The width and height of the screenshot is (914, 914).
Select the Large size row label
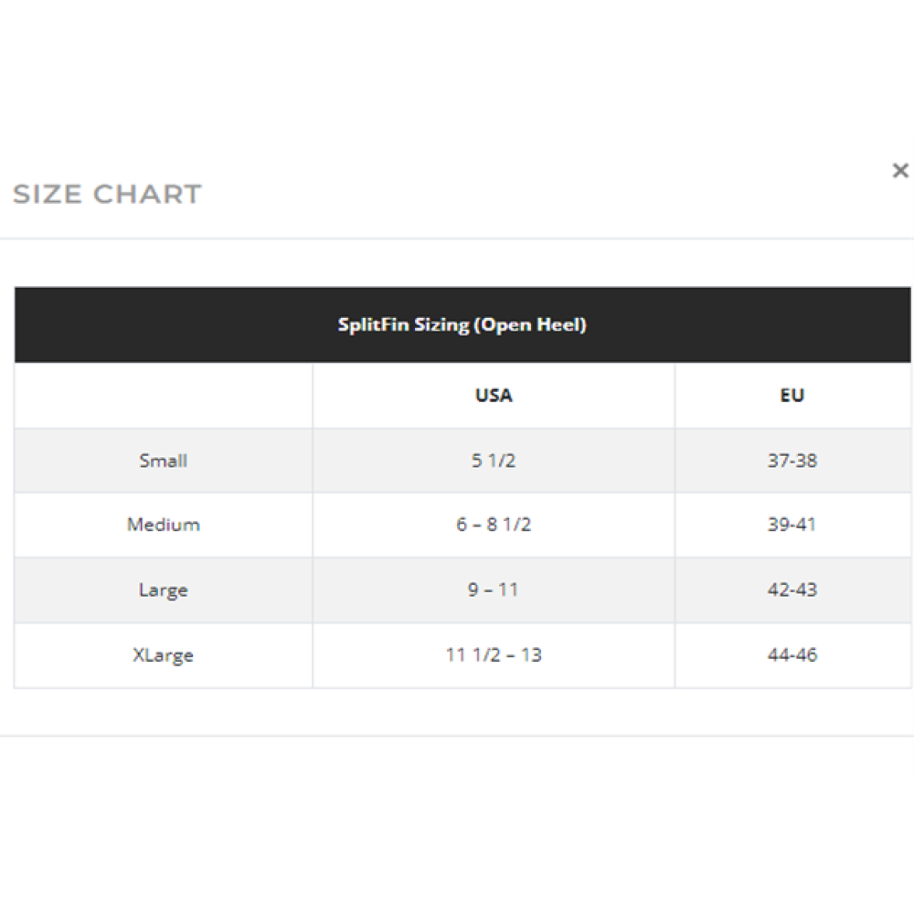pos(164,590)
